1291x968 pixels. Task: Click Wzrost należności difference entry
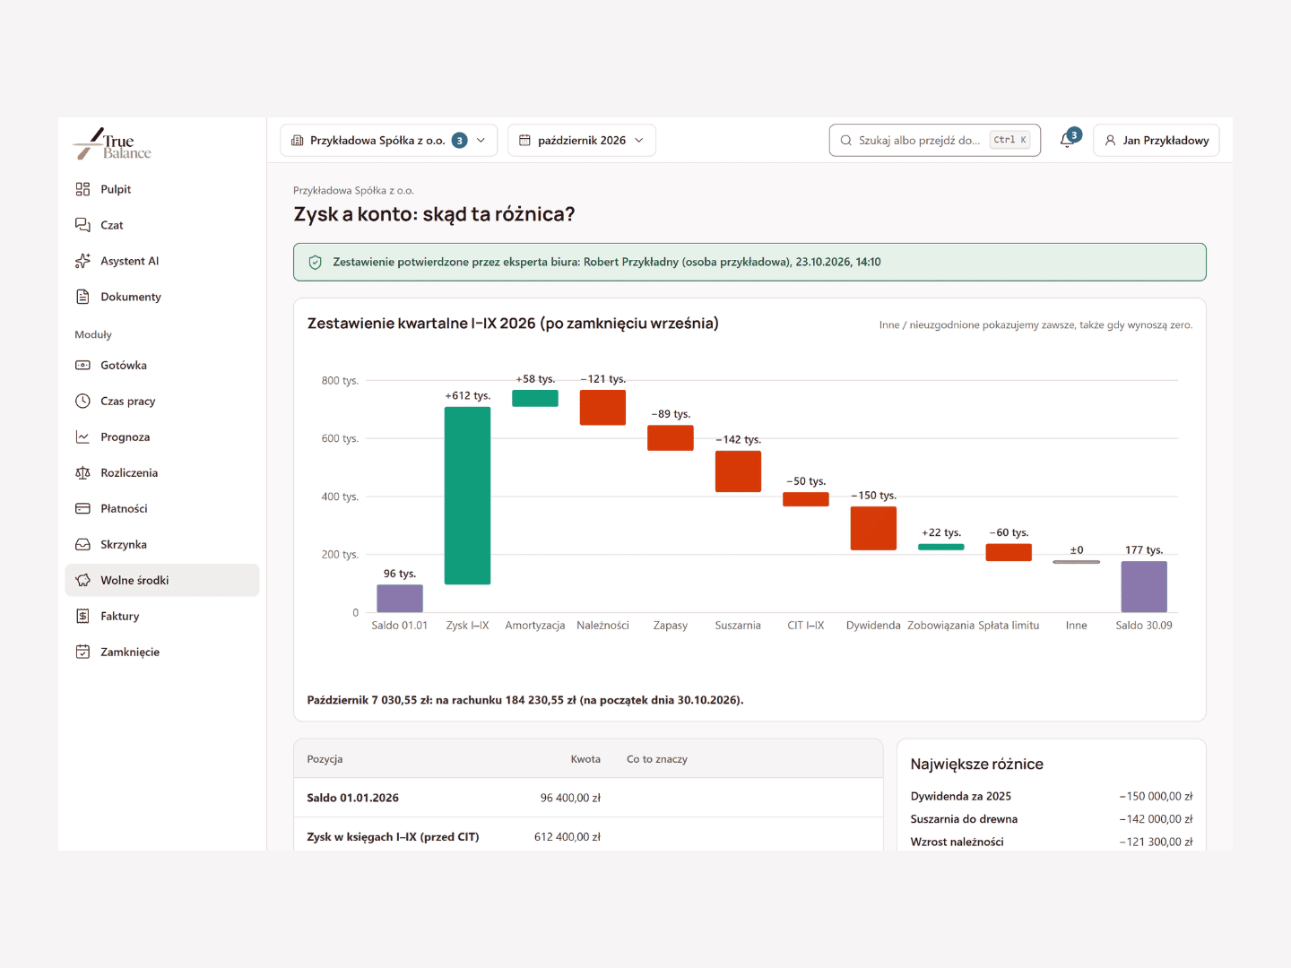point(1052,842)
